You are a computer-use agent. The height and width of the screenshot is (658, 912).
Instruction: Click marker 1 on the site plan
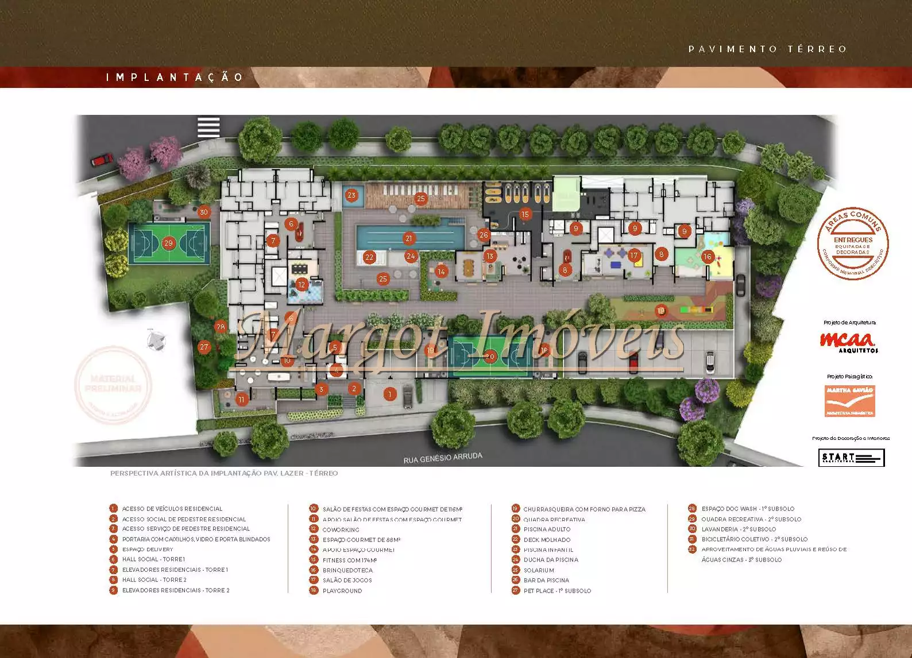390,394
